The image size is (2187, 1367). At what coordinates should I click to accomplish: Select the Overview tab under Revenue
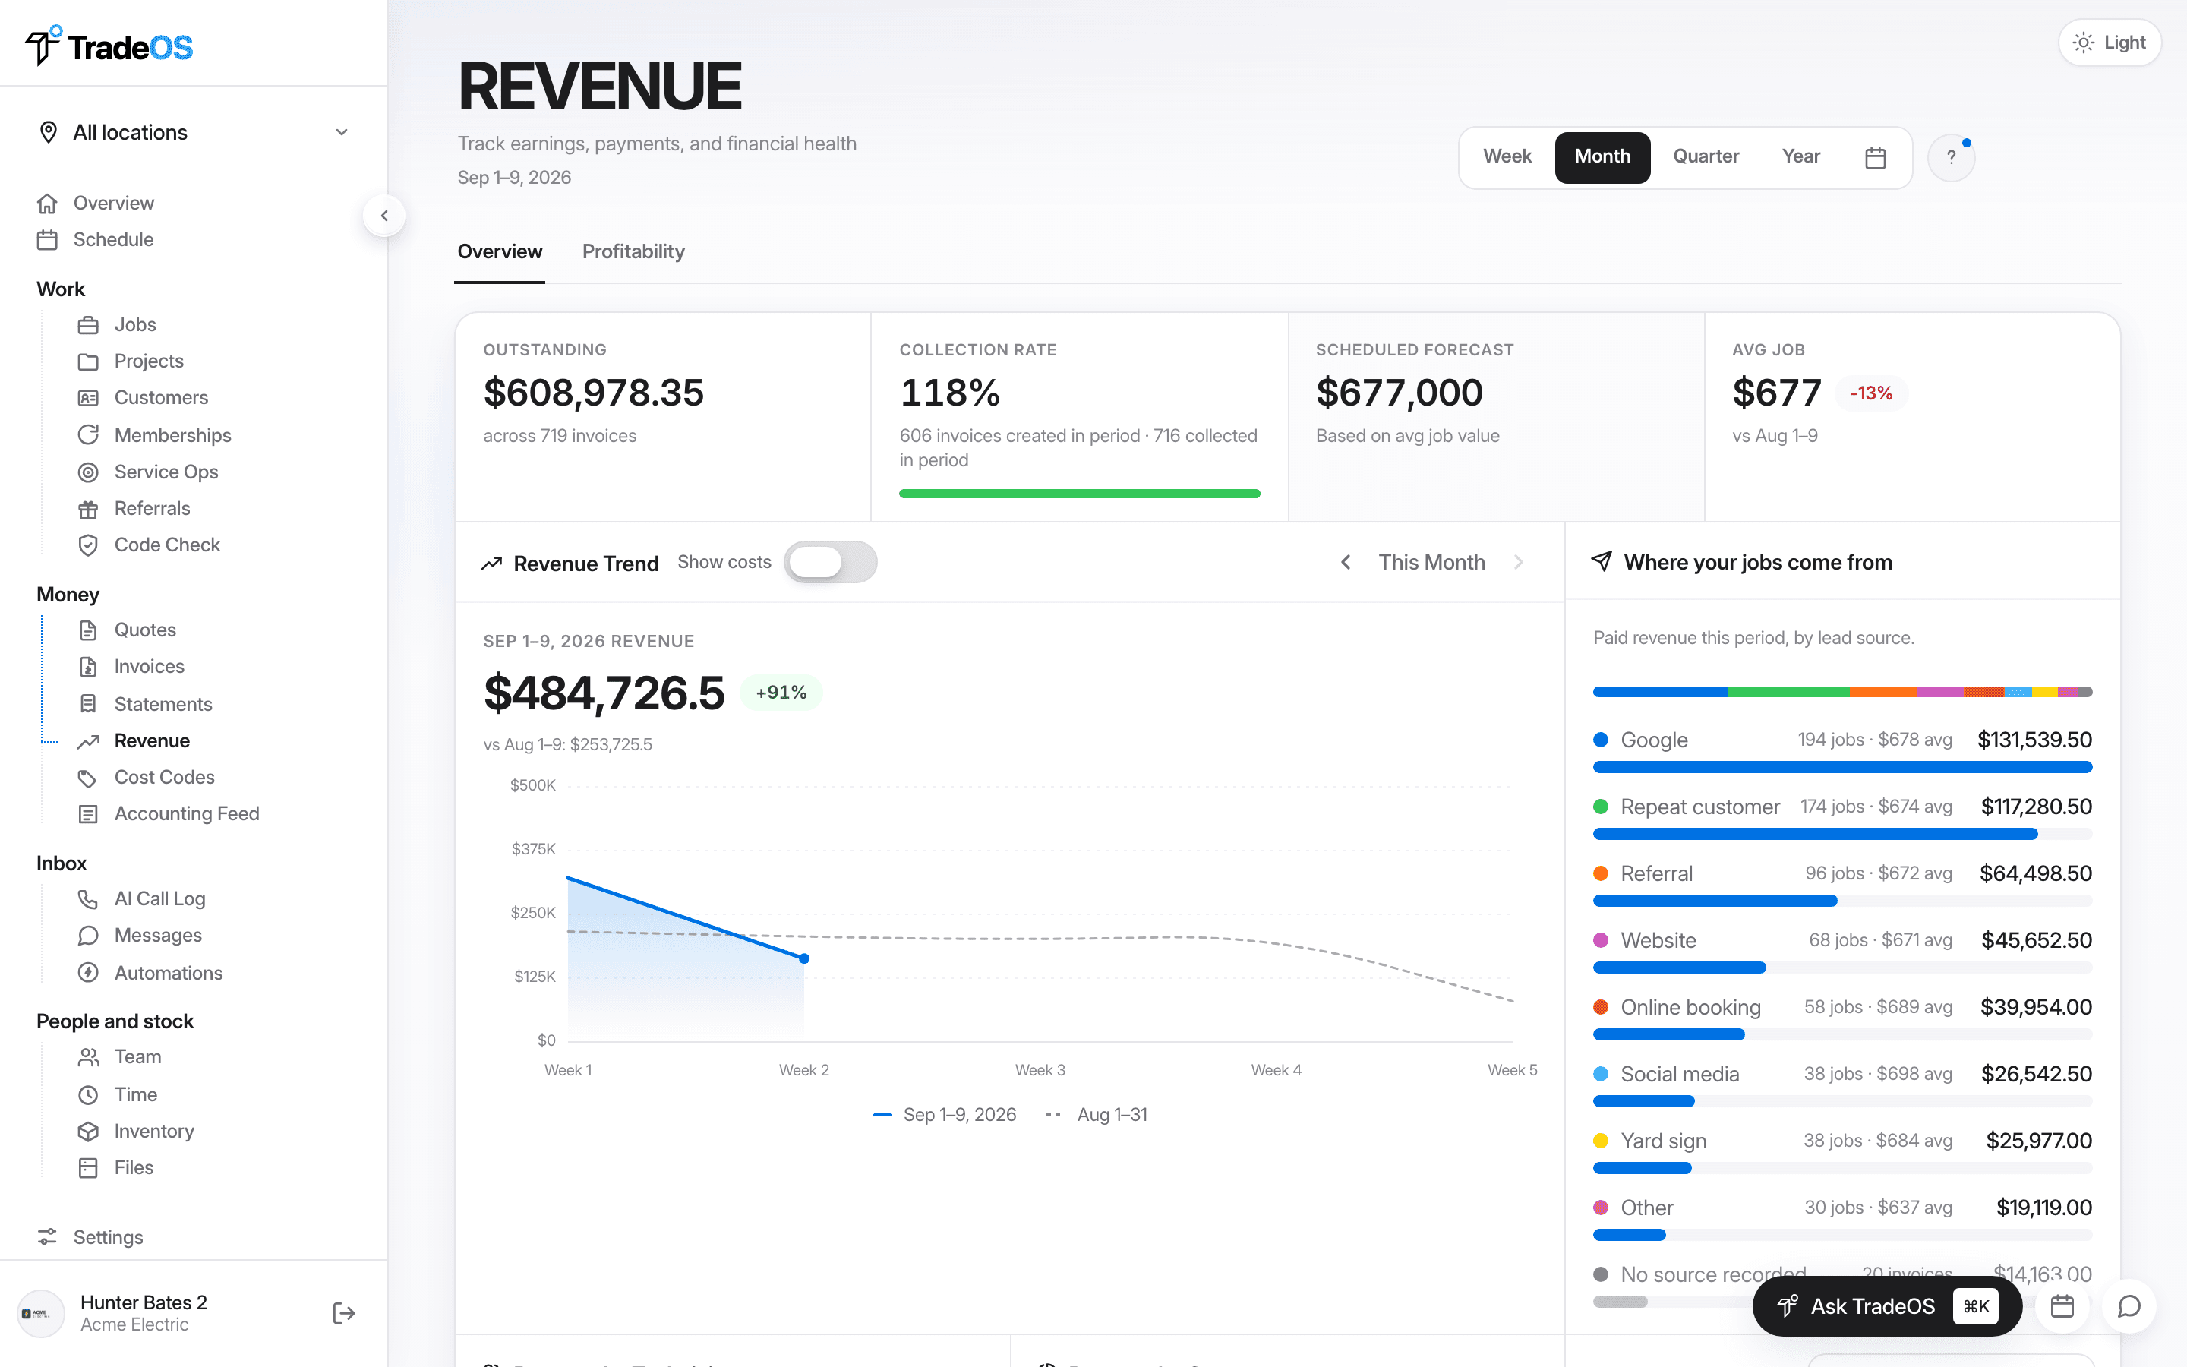click(500, 251)
